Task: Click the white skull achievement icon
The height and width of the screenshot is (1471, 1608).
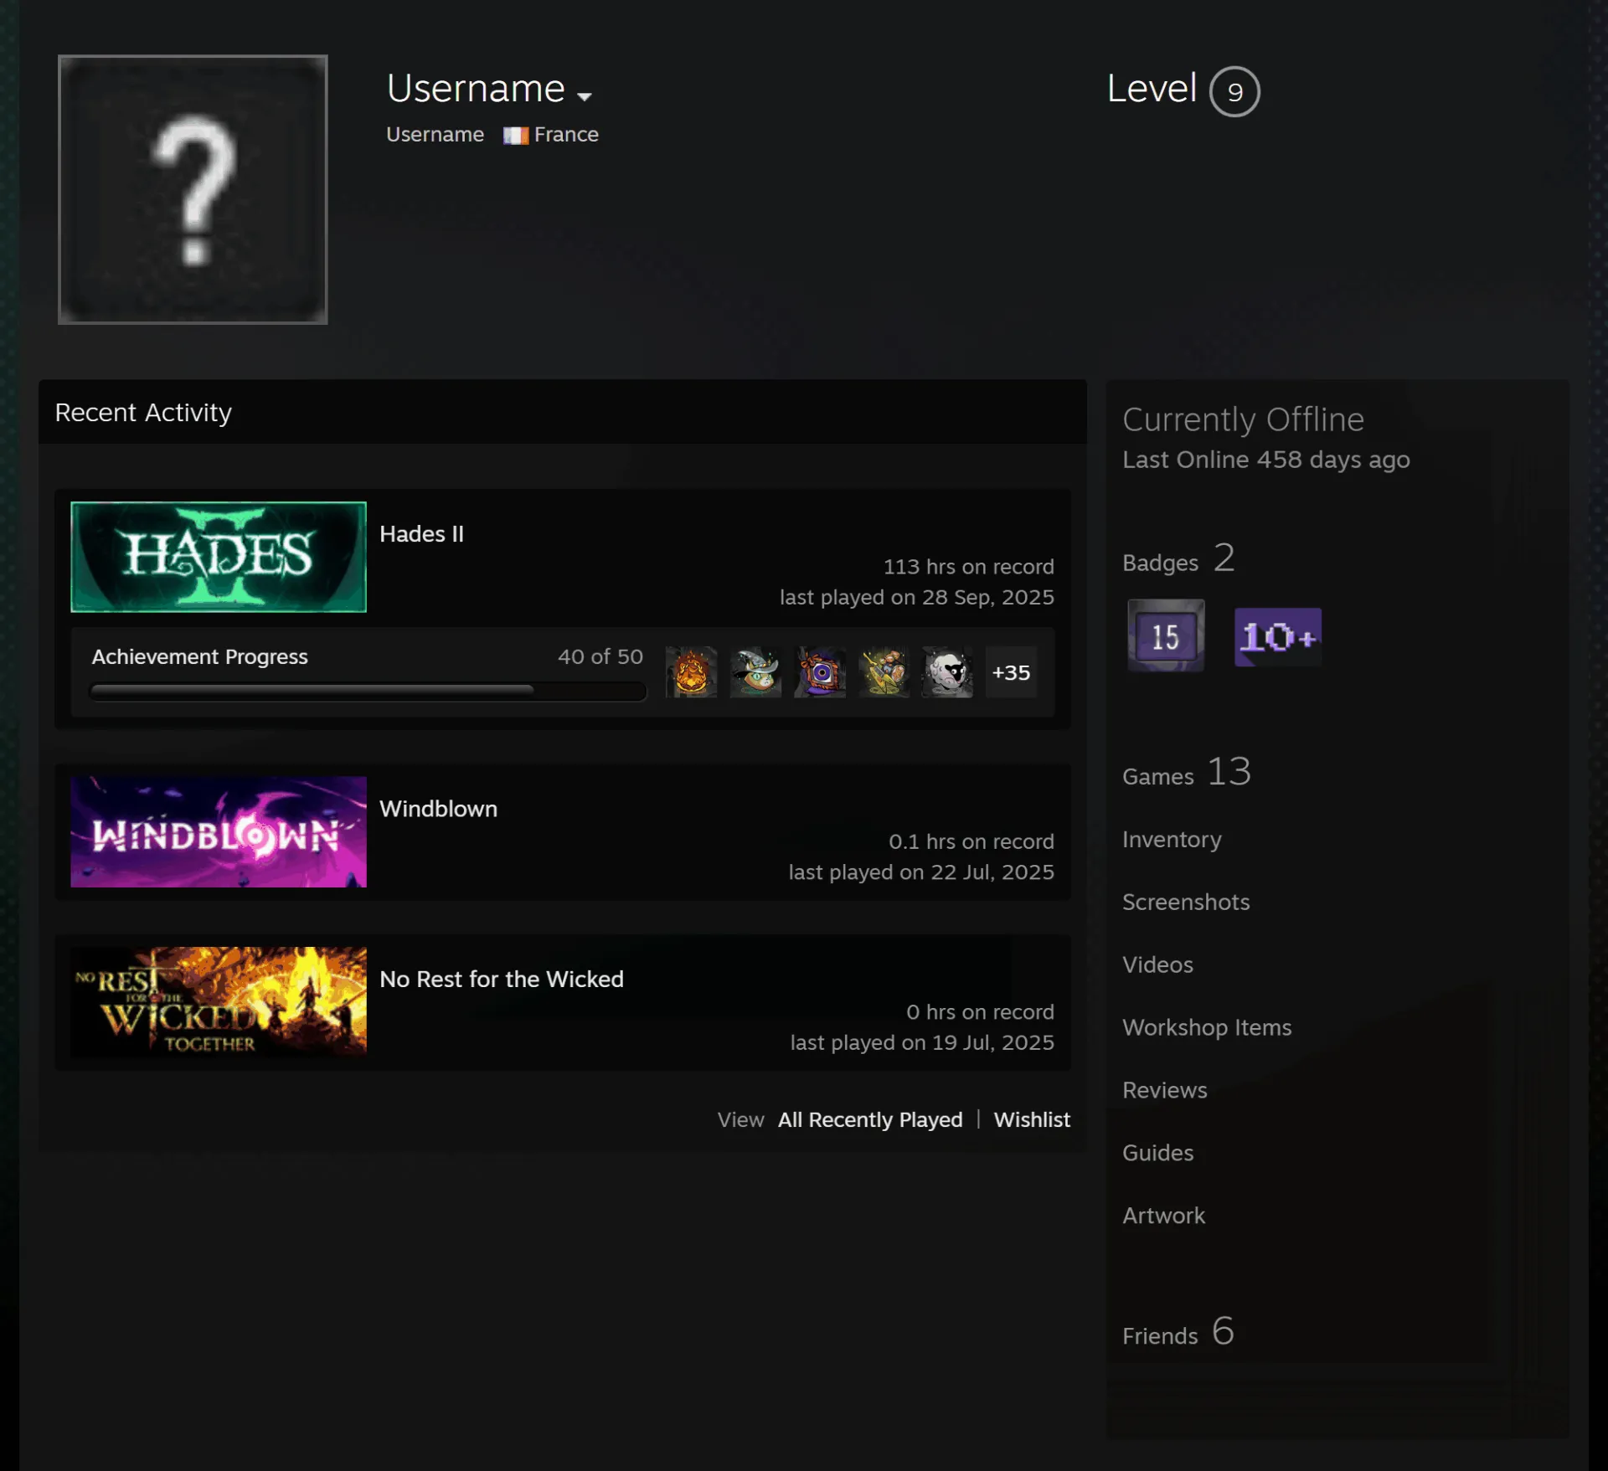Action: pos(948,672)
